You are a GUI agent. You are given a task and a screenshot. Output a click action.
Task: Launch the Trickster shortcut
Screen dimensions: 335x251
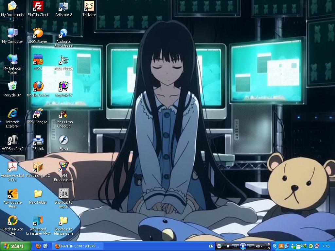click(89, 9)
